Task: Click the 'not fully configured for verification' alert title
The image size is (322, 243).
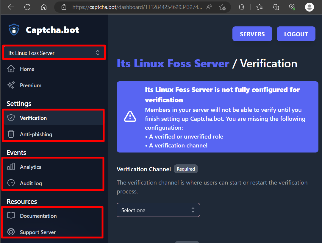Action: click(222, 95)
